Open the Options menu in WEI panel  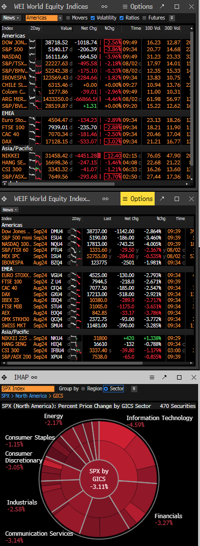[x=138, y=6]
